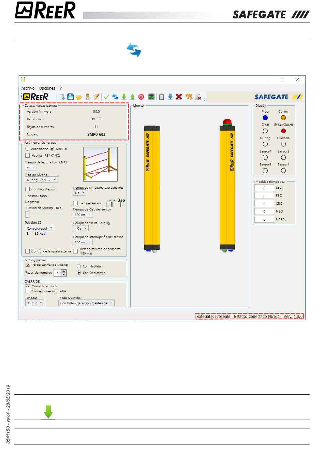Open the ? help menu

[x=61, y=88]
